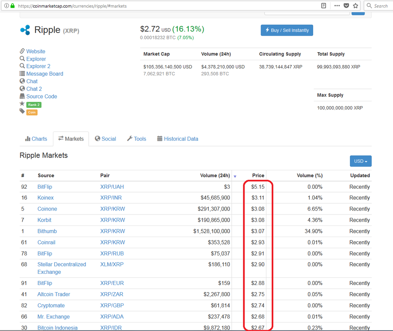Sort table by Updated column header

pyautogui.click(x=360, y=175)
